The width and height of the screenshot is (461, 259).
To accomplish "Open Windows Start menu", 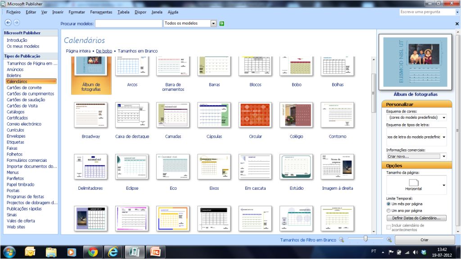I will click(9, 252).
